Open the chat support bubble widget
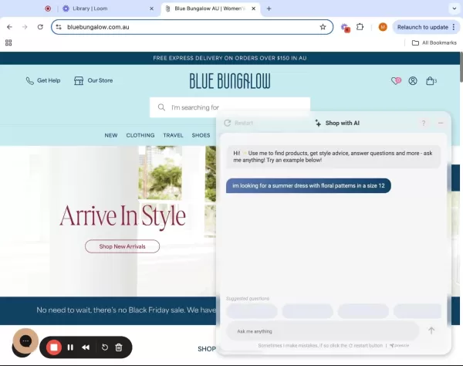 coord(25,341)
